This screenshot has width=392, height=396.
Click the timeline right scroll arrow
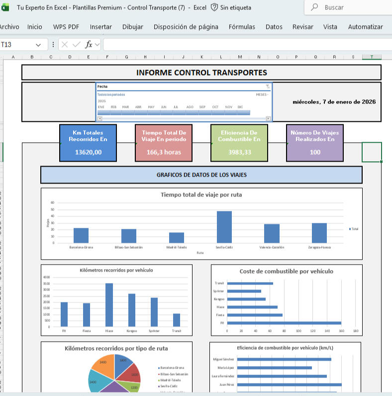pyautogui.click(x=269, y=118)
